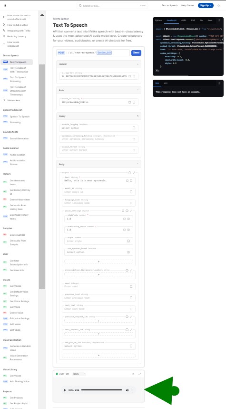Switch code sample to Go tab
The image size is (226, 409).
coord(201,20)
